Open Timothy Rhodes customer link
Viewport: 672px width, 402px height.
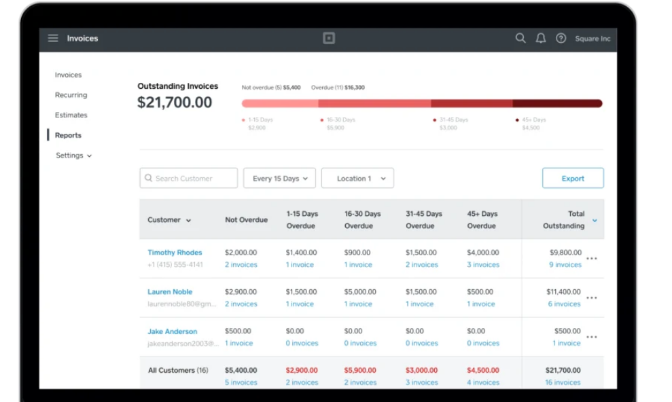click(x=175, y=253)
